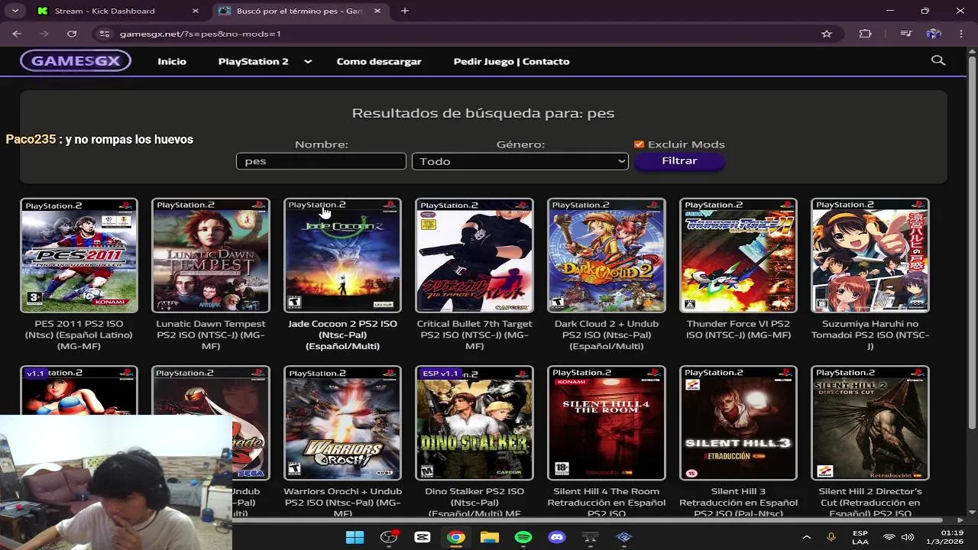Open File Explorer from the taskbar

[x=490, y=538]
